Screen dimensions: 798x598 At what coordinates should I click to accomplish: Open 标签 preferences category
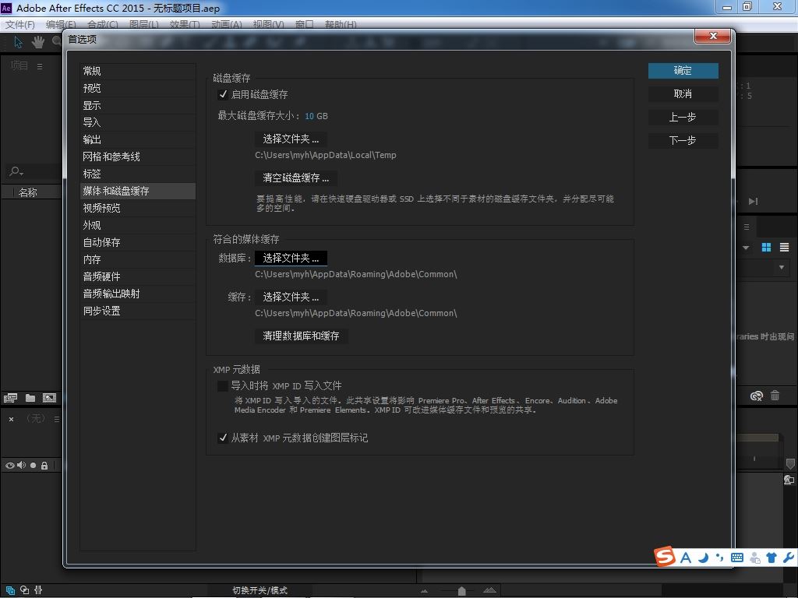point(137,174)
